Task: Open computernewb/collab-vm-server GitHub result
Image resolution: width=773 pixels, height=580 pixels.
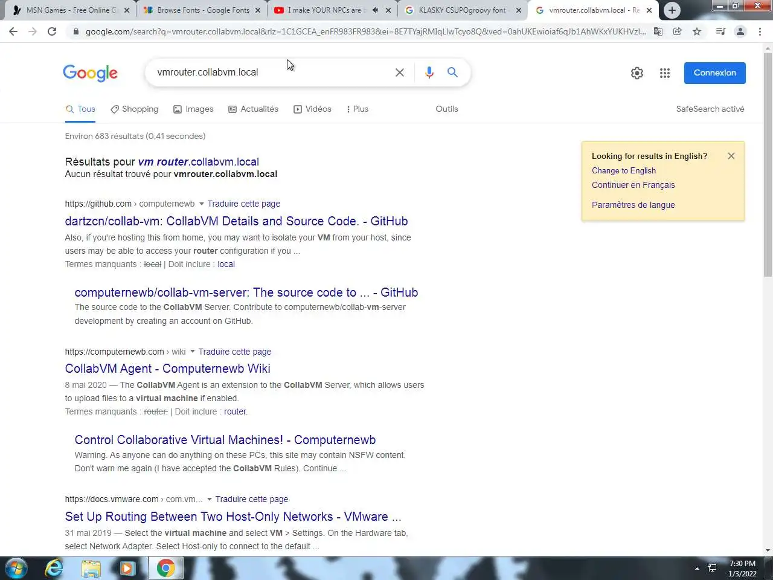Action: click(246, 292)
